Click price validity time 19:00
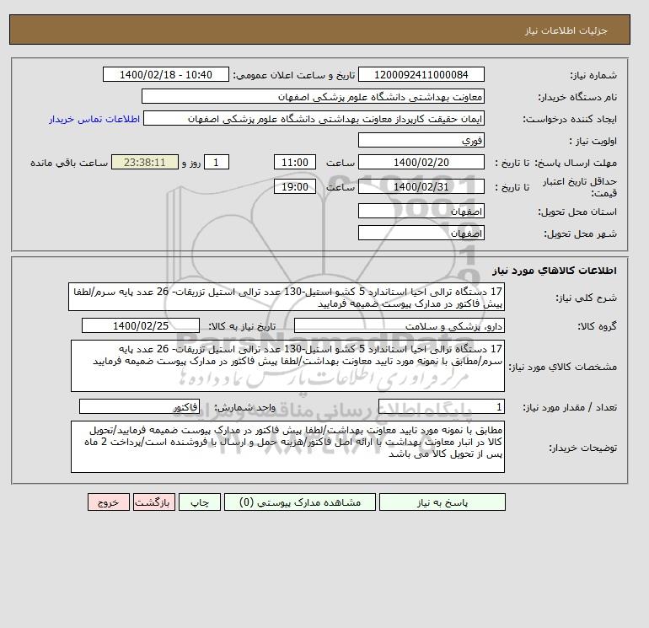The height and width of the screenshot is (628, 649). 295,186
